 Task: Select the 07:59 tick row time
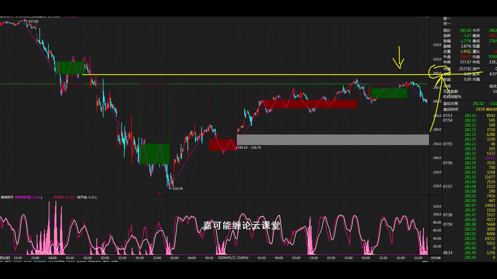448,224
